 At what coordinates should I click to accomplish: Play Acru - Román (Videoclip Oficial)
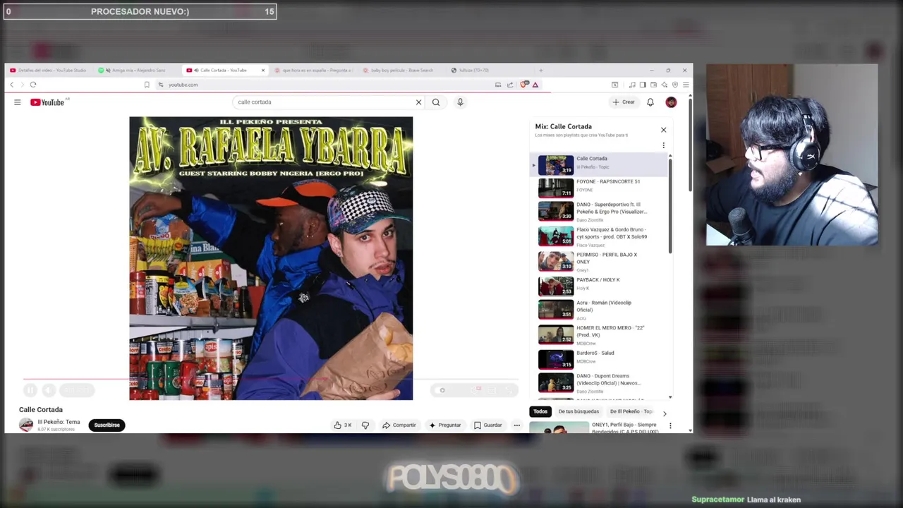coord(600,310)
